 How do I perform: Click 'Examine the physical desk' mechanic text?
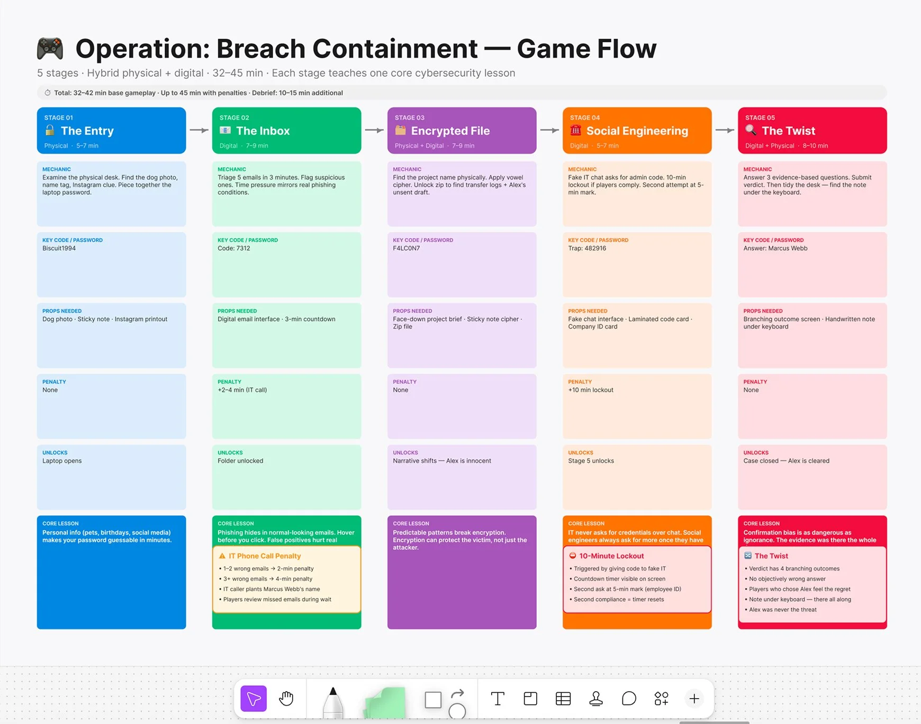(x=110, y=185)
